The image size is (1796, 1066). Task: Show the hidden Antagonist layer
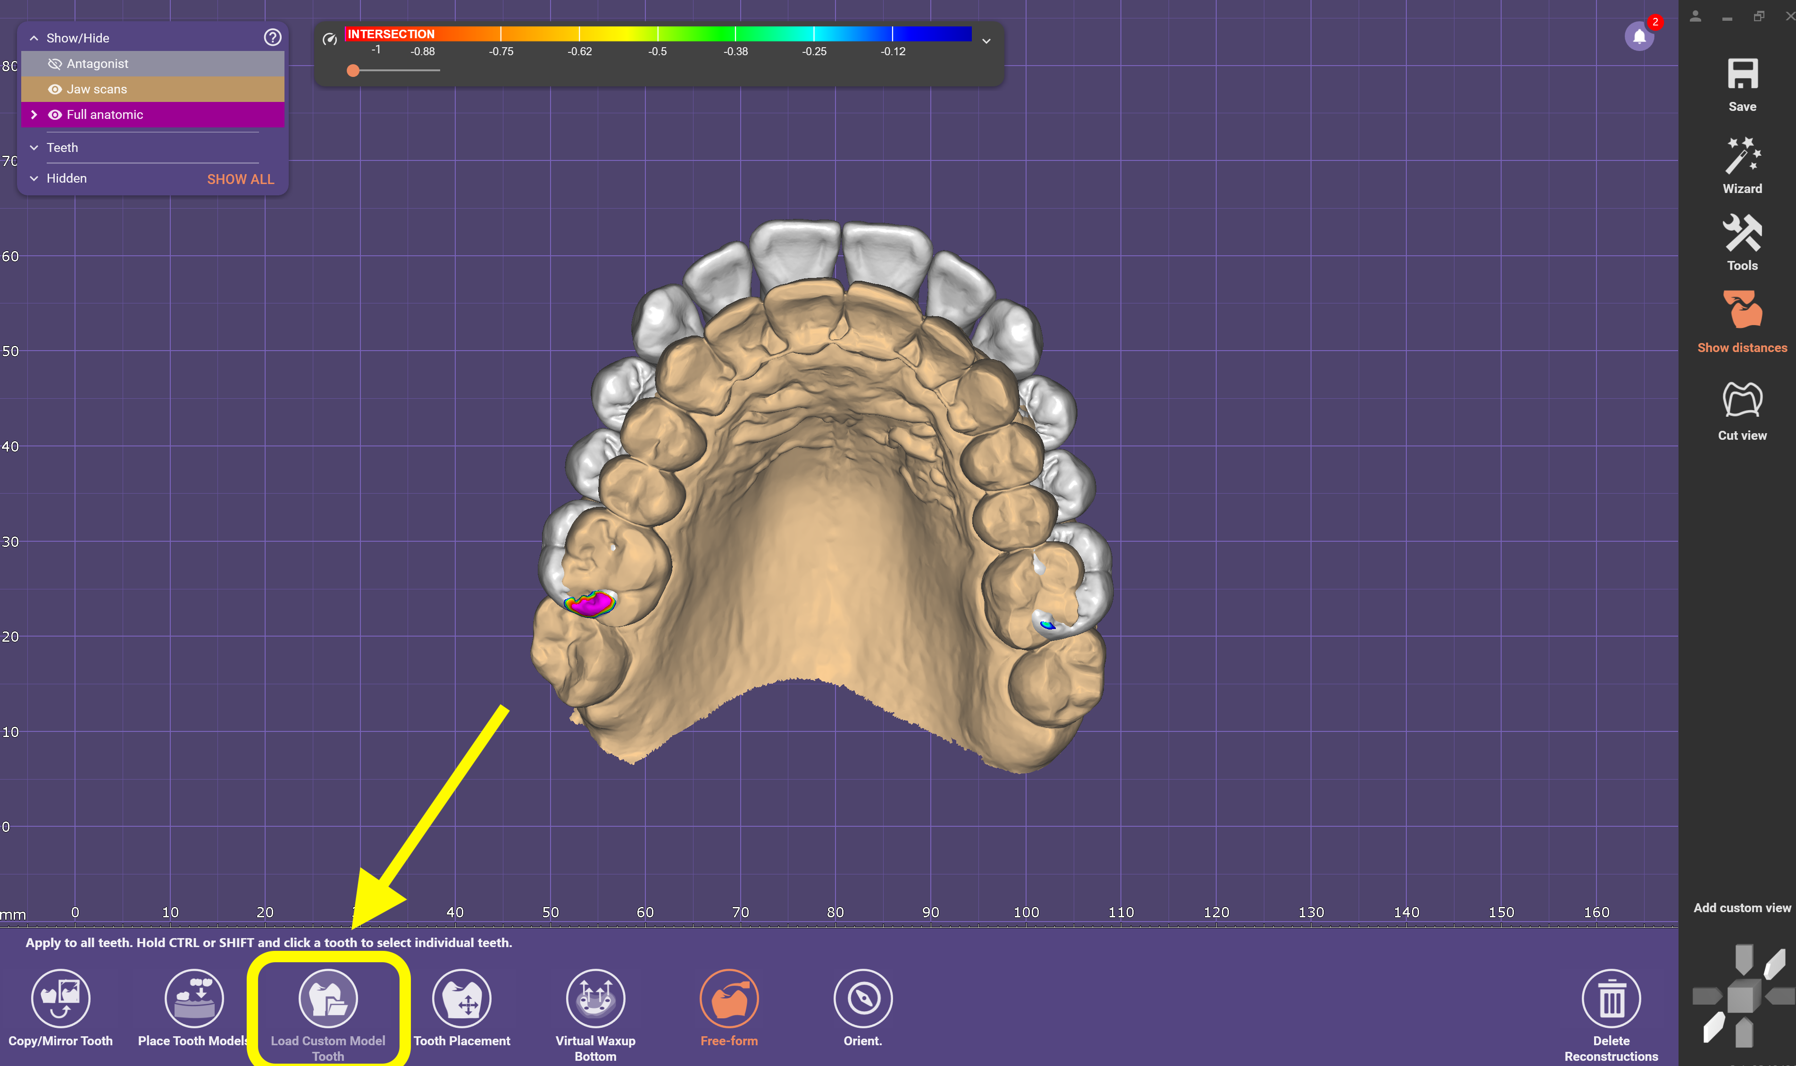(55, 64)
